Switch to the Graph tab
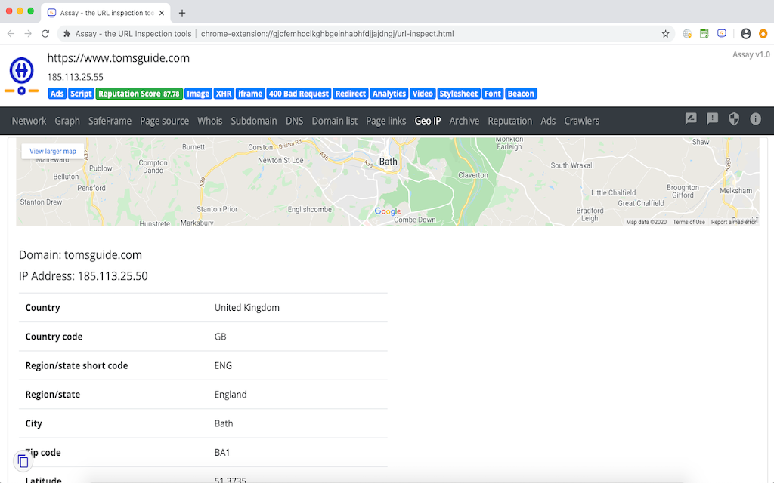Viewport: 774px width, 483px height. pyautogui.click(x=67, y=121)
